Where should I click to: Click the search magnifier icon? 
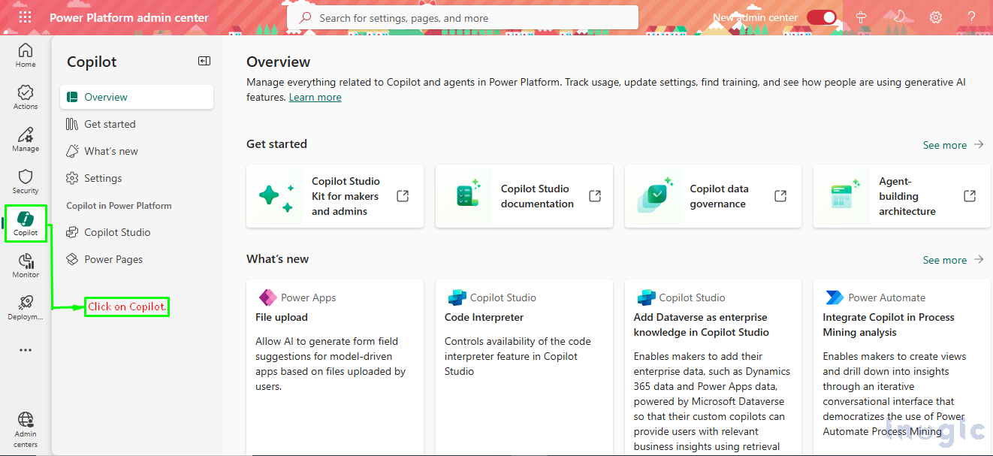306,17
